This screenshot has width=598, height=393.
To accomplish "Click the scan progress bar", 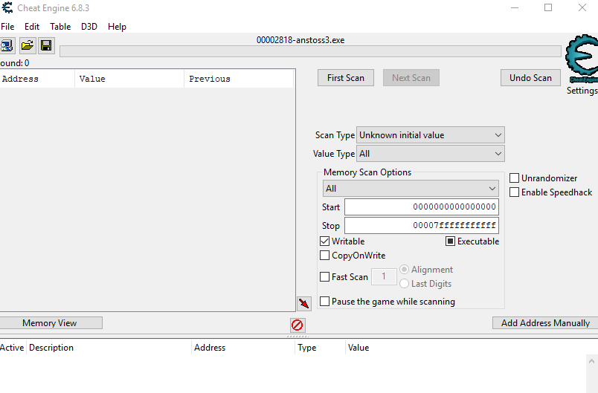I will (310, 51).
